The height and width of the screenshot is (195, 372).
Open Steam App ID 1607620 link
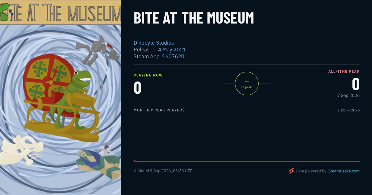[x=173, y=56]
